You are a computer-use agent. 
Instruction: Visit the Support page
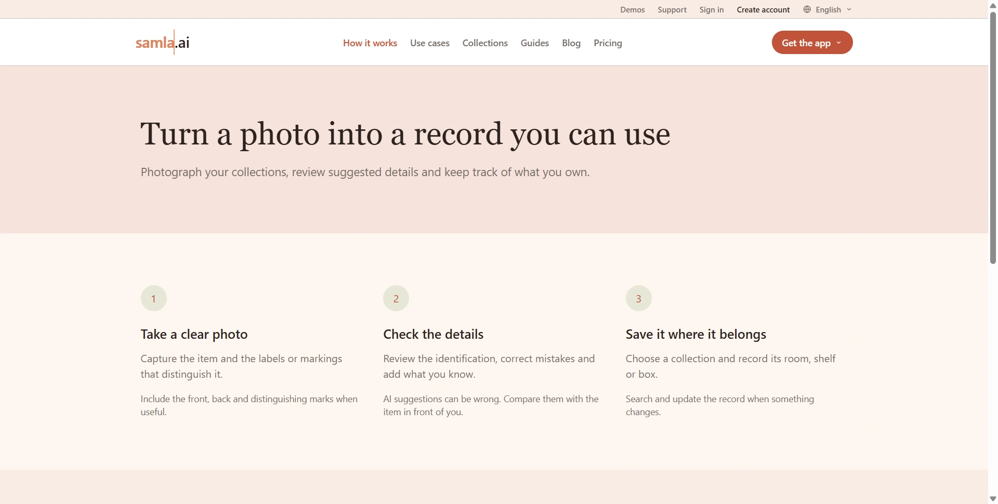pyautogui.click(x=672, y=10)
